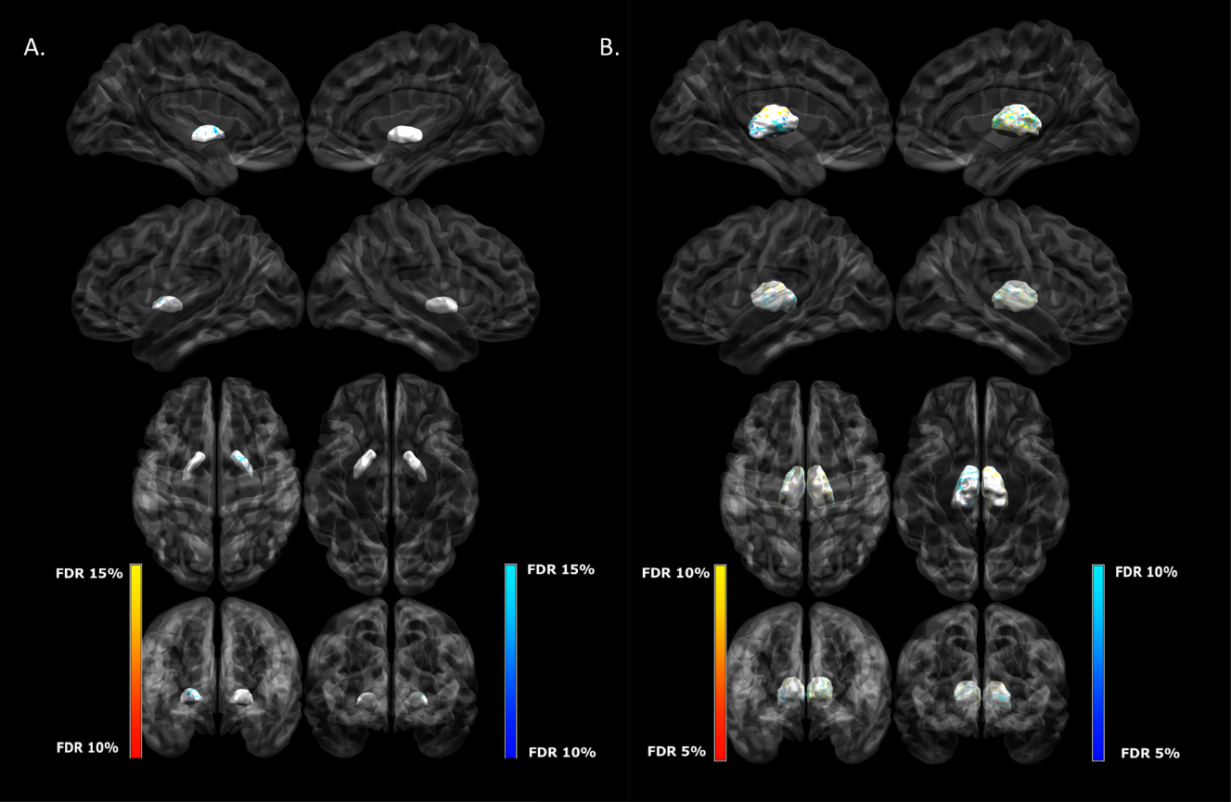1231x802 pixels.
Task: Click the panel A label
Action: 34,48
